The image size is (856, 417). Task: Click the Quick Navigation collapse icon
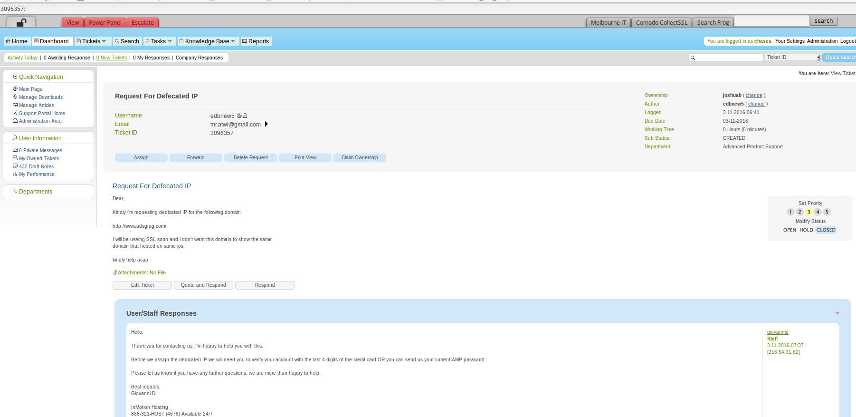click(15, 77)
